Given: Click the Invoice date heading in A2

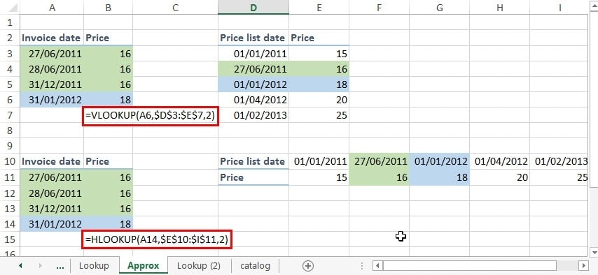Looking at the screenshot, I should 51,38.
